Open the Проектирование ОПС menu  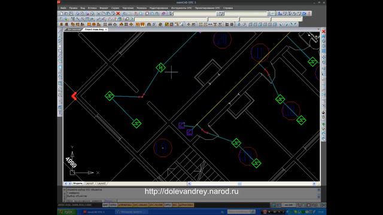click(208, 8)
